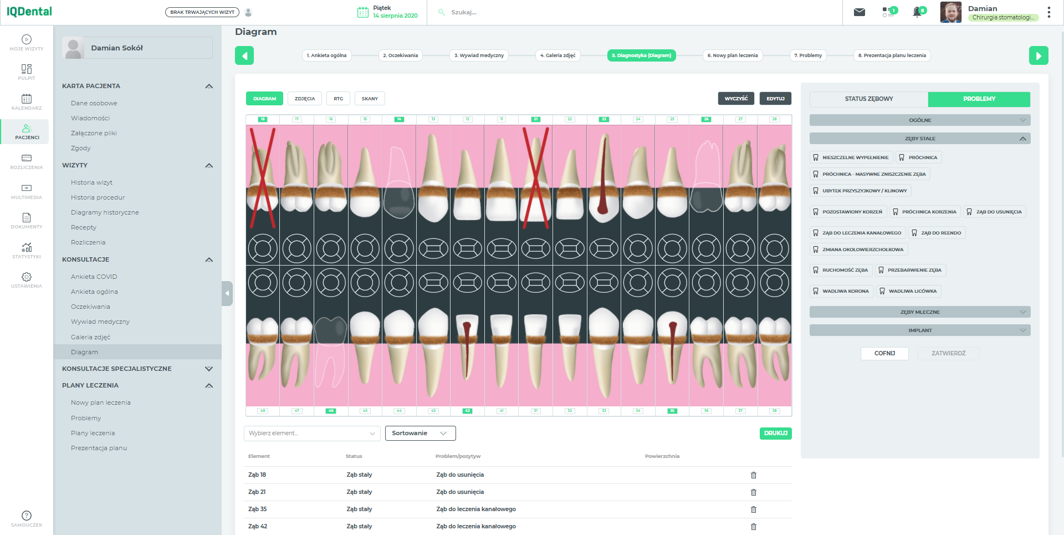Delete the Ząb 18 table row
1064x535 pixels.
(754, 475)
